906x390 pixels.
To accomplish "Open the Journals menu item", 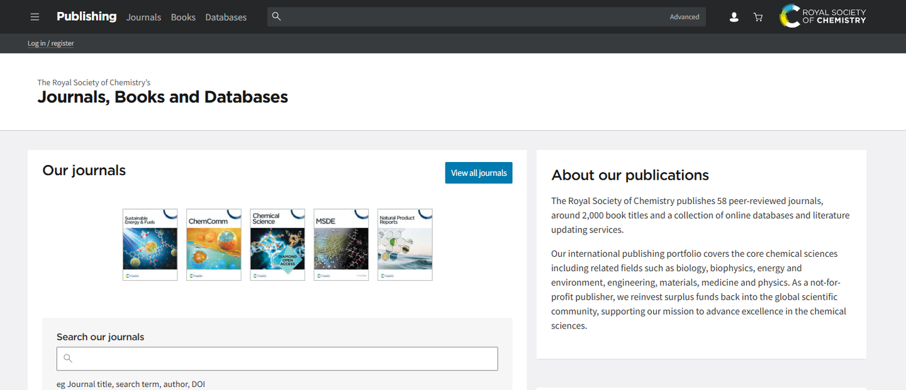I will click(x=143, y=17).
